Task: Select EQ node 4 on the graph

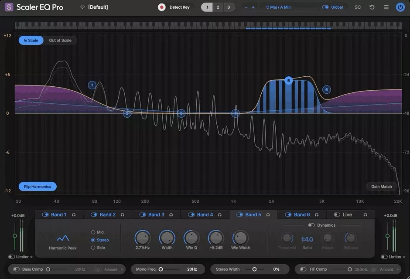Action: coord(236,113)
